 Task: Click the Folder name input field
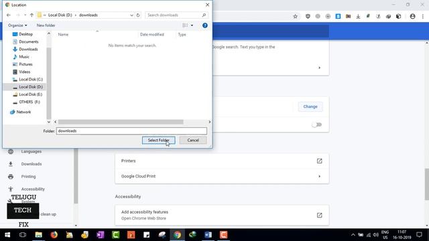(x=131, y=131)
